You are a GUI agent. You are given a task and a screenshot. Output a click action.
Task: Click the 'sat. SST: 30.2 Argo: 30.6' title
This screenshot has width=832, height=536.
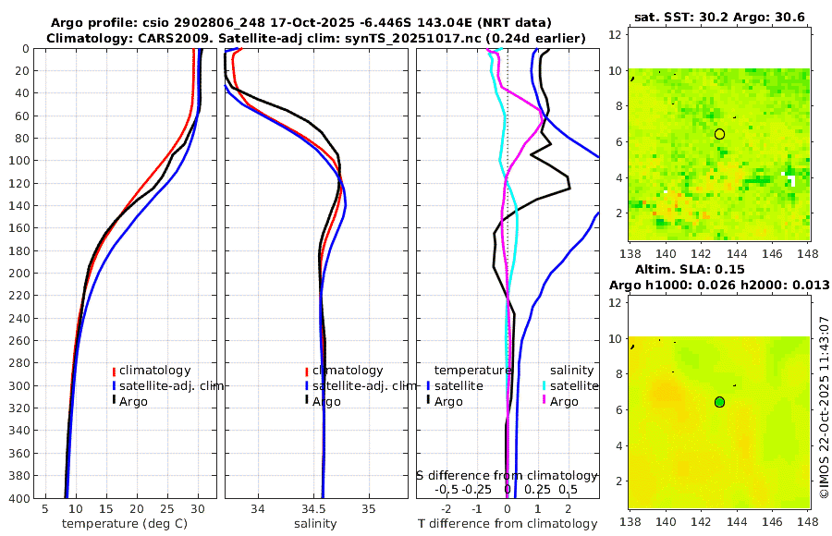pyautogui.click(x=719, y=18)
